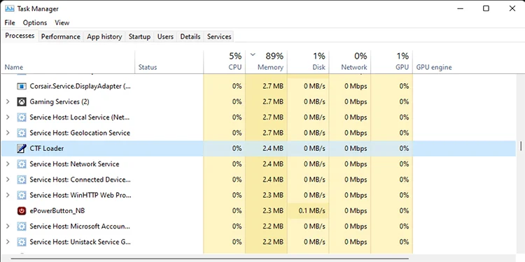Click the Service Host: Network Service gear icon

tap(22, 164)
